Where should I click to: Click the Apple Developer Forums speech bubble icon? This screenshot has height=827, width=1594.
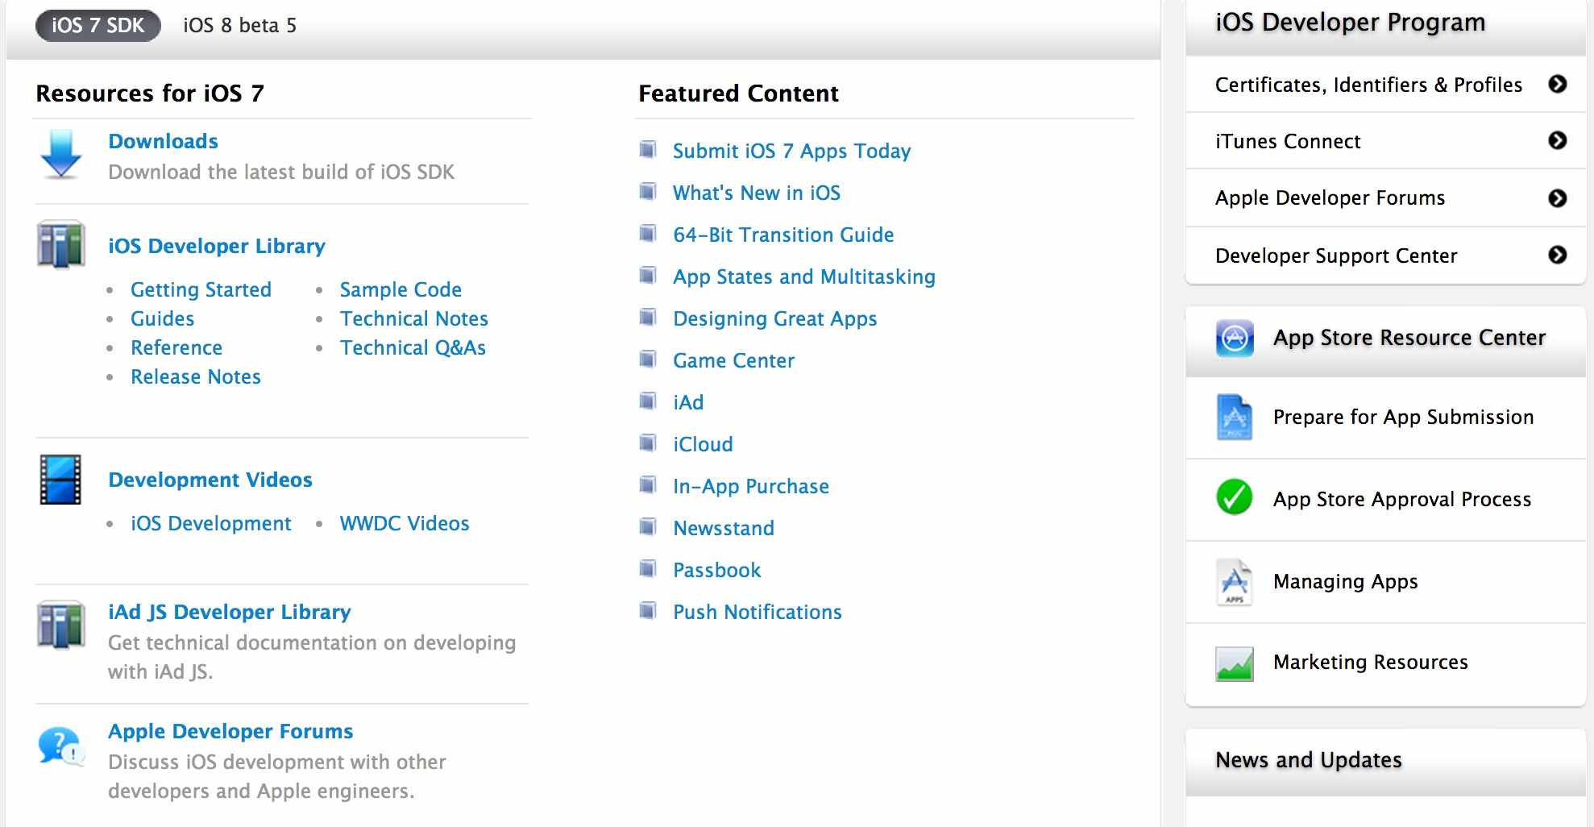[x=60, y=746]
